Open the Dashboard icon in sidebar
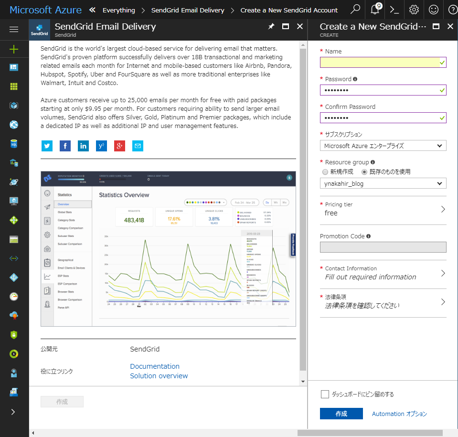Screen dimensions: 458x437 click(14, 67)
